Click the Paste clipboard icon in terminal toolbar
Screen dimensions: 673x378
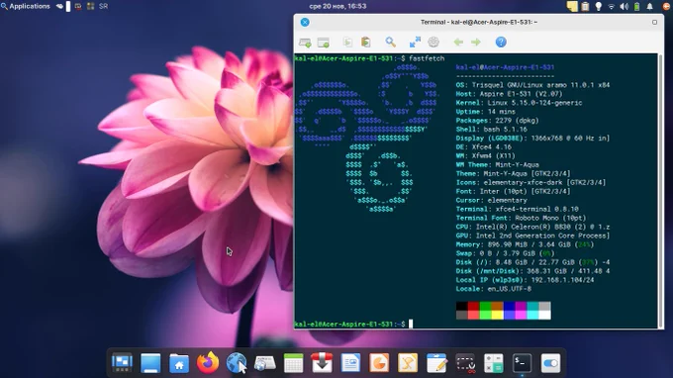pos(365,42)
